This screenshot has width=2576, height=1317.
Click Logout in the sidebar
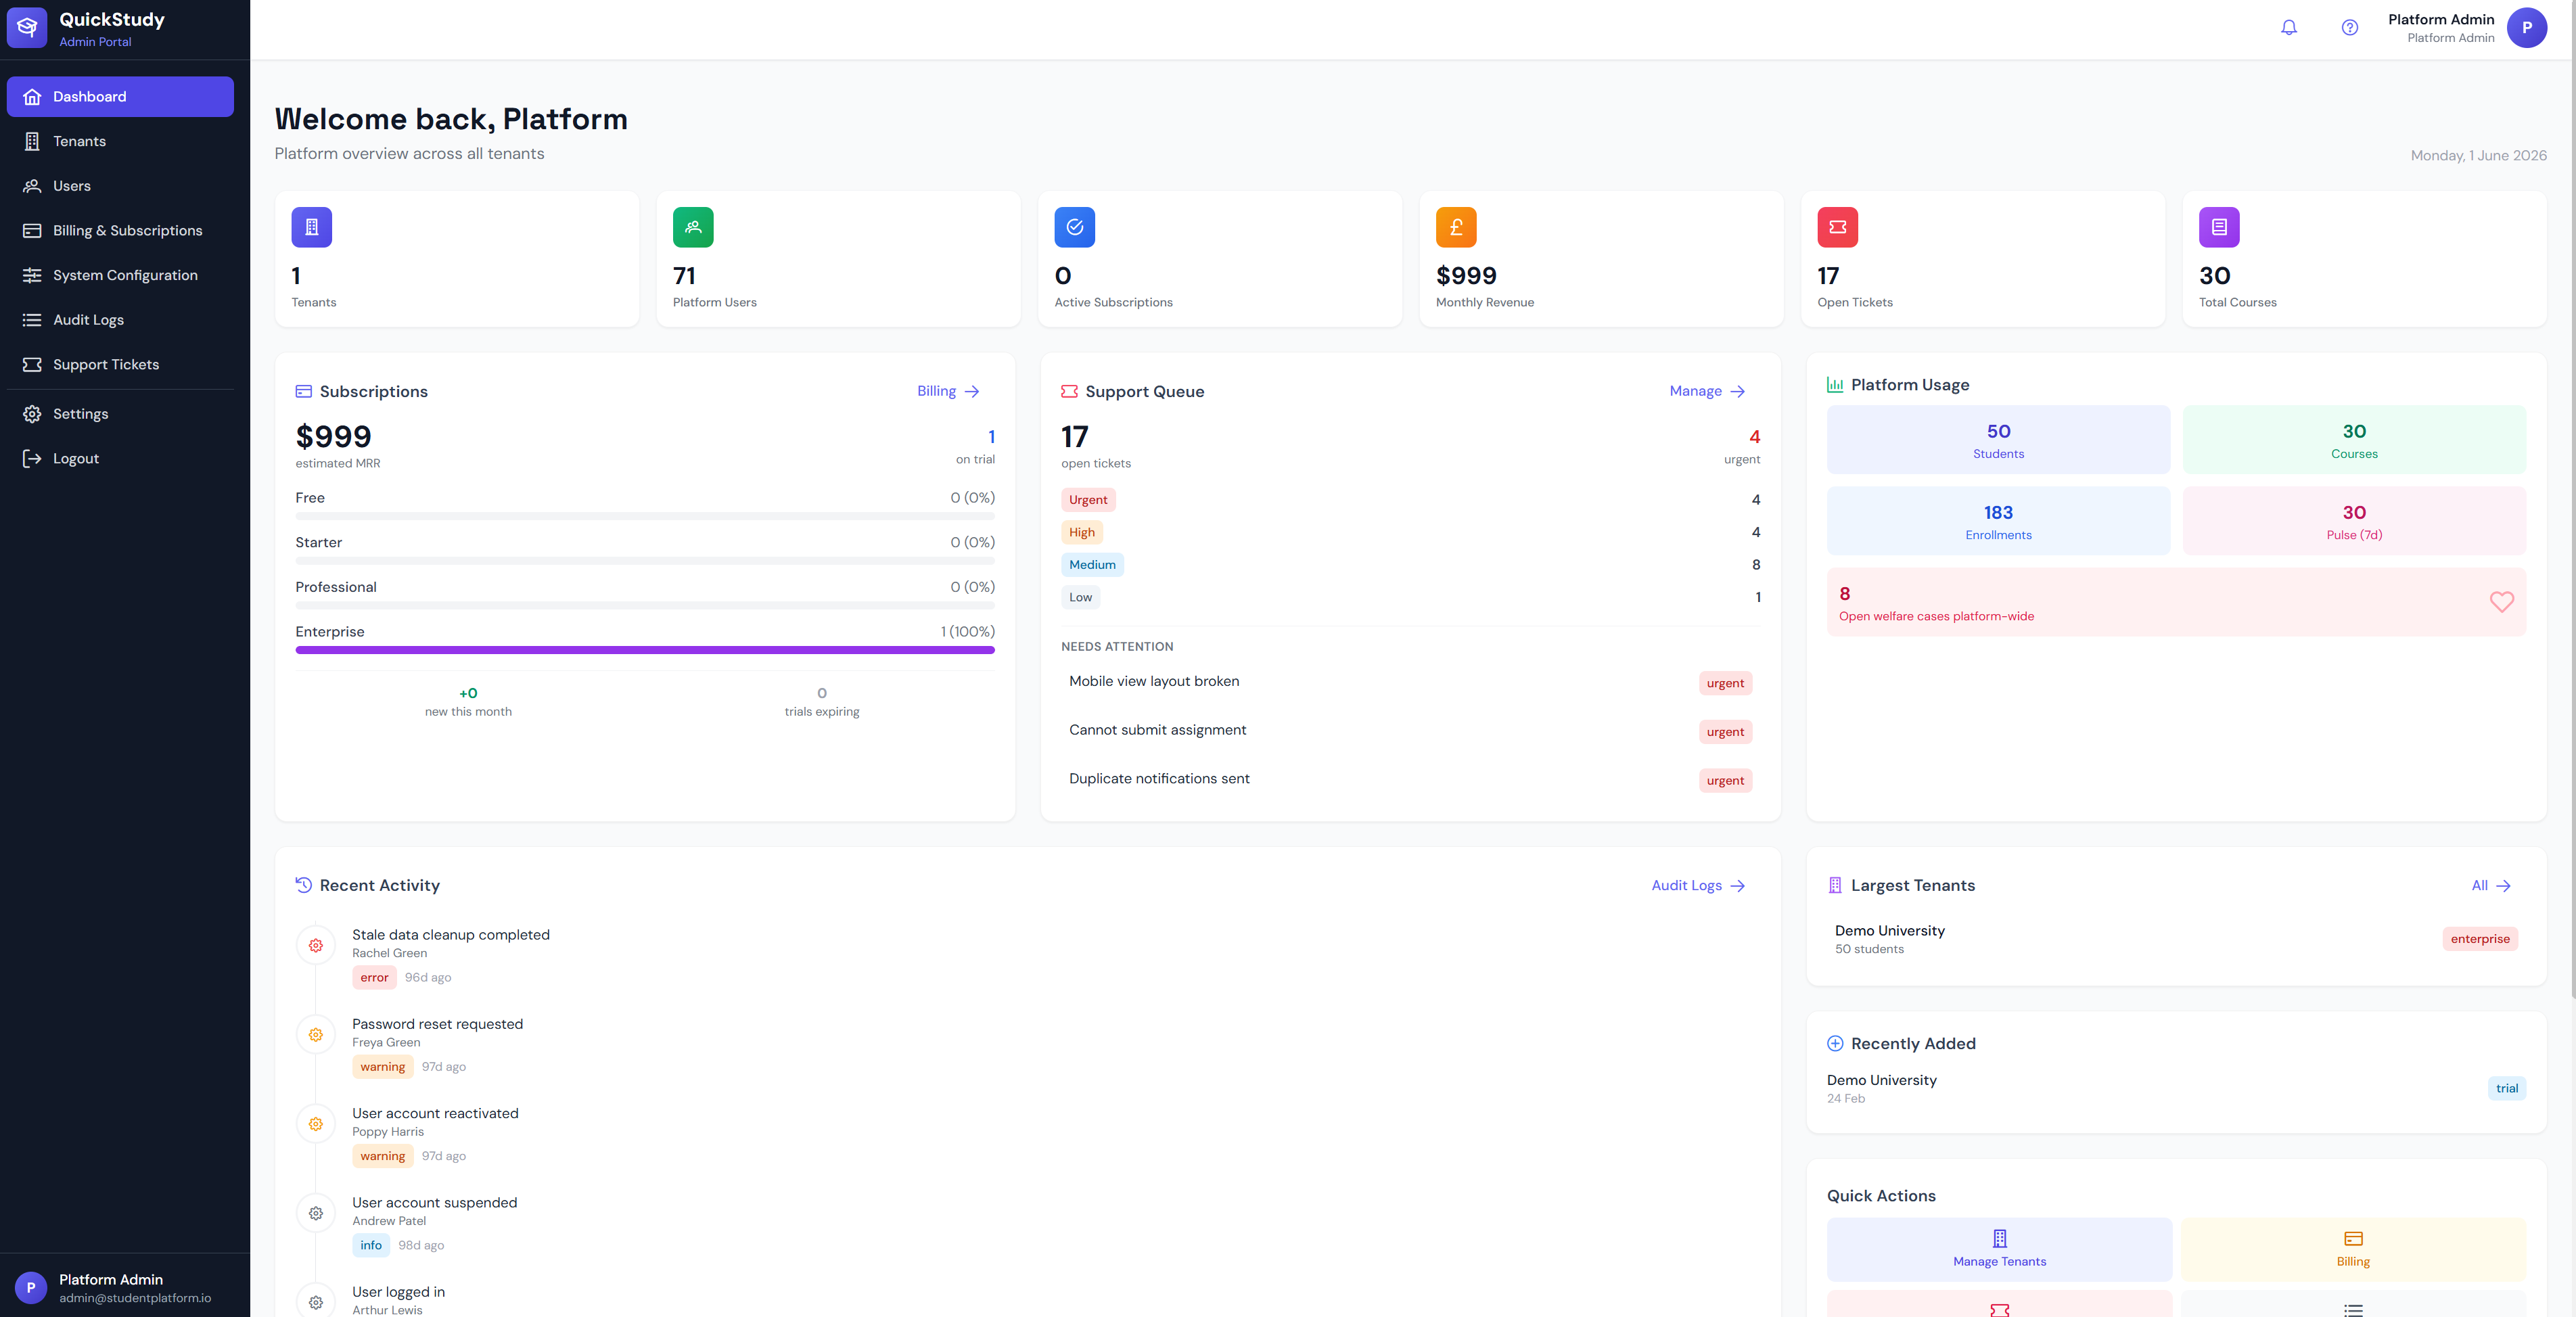click(120, 458)
